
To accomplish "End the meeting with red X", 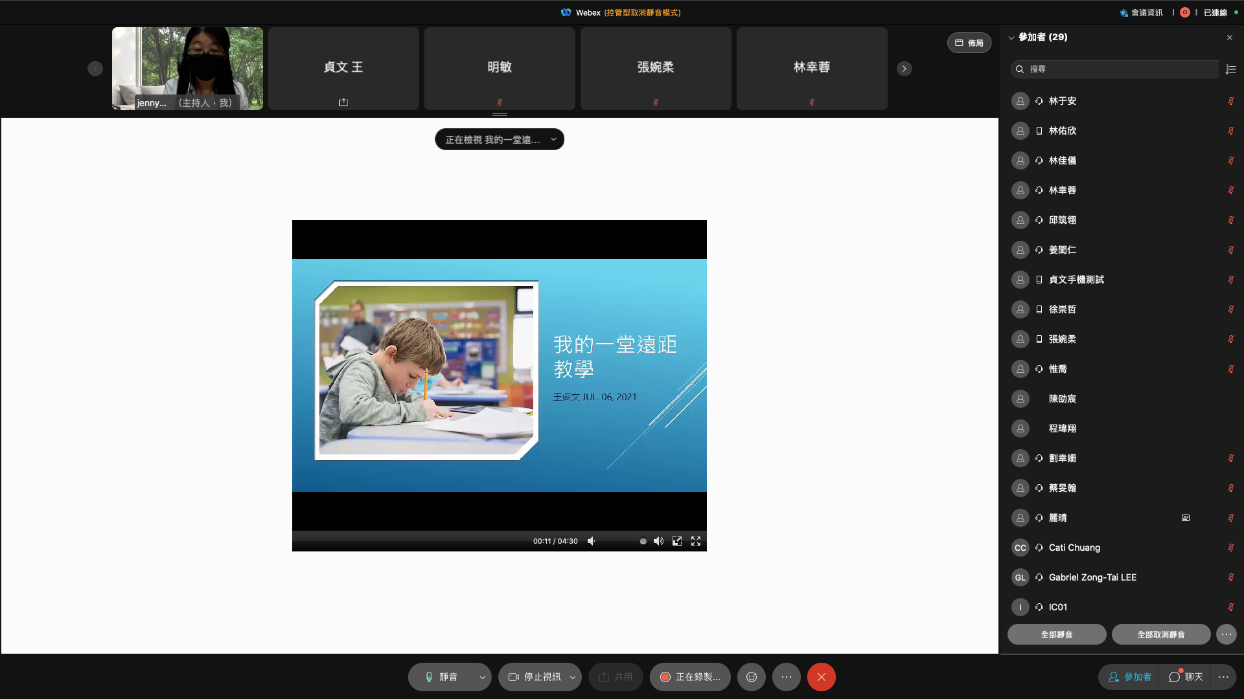I will click(x=821, y=677).
